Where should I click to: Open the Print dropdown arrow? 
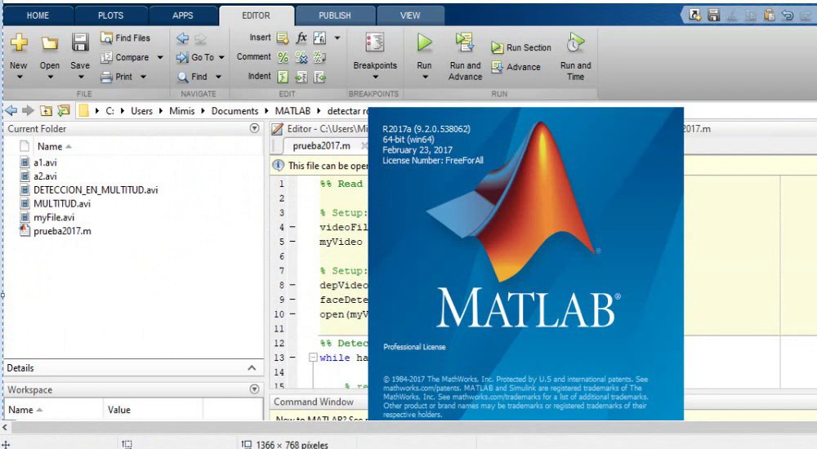click(143, 77)
